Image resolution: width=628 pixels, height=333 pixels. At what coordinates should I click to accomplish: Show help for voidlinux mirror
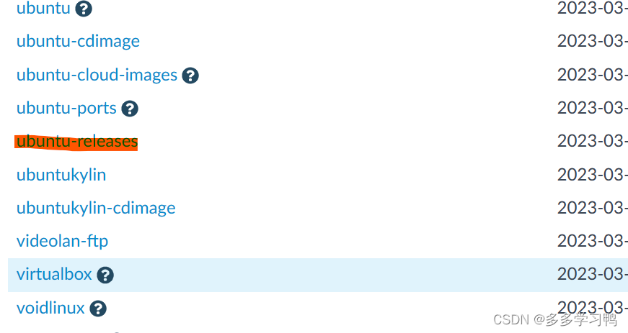98,309
